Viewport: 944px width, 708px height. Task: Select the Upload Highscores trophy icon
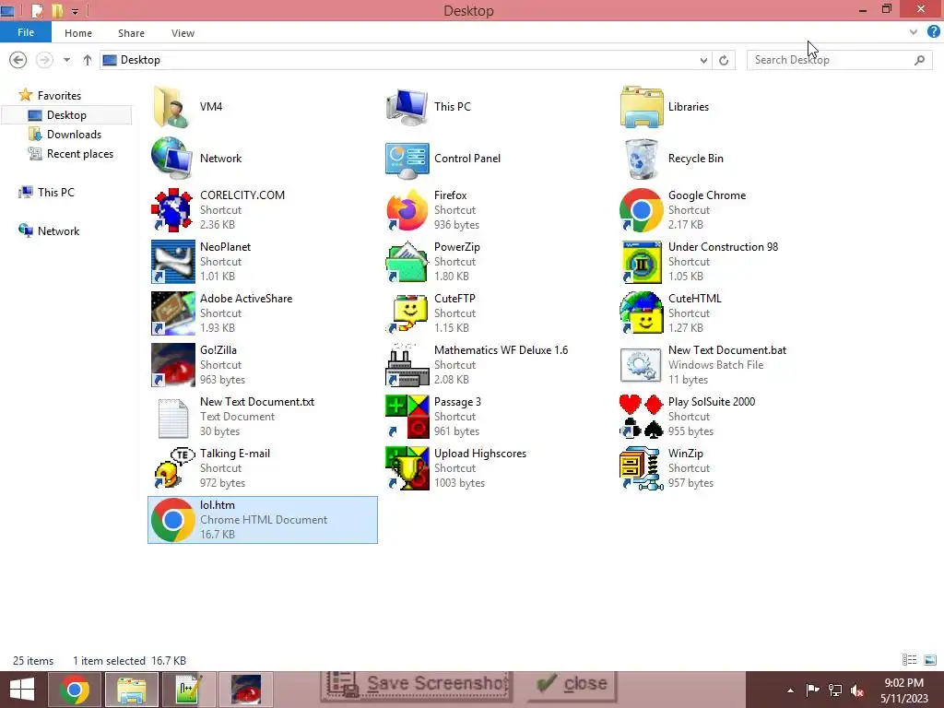pyautogui.click(x=407, y=469)
